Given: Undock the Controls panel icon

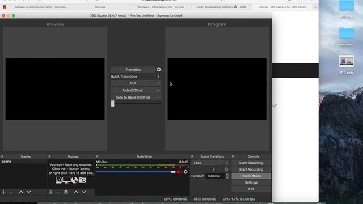Looking at the screenshot, I should click(x=233, y=156).
